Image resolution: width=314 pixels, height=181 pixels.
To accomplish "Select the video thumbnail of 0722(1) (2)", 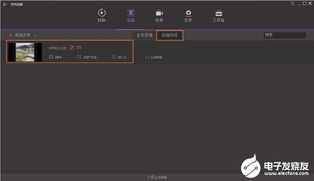I will [x=25, y=52].
